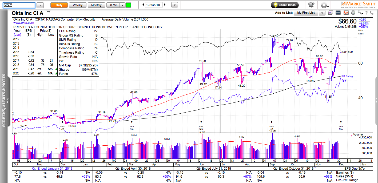Open the symbol history dropdown
Viewport: 378px width, 183px height.
[x=40, y=5]
